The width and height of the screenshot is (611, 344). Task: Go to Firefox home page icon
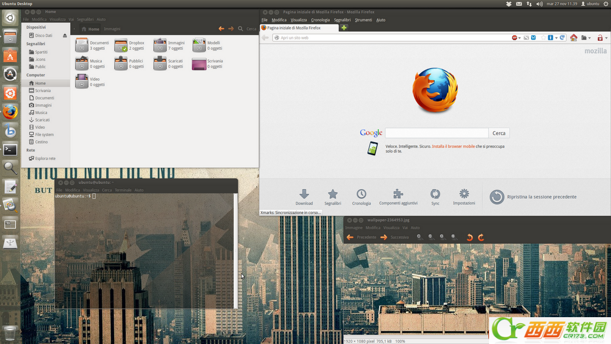pos(574,37)
